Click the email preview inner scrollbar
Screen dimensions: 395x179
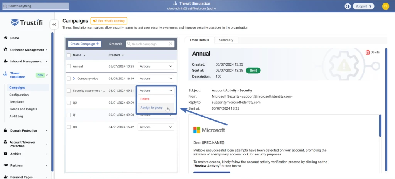point(380,125)
